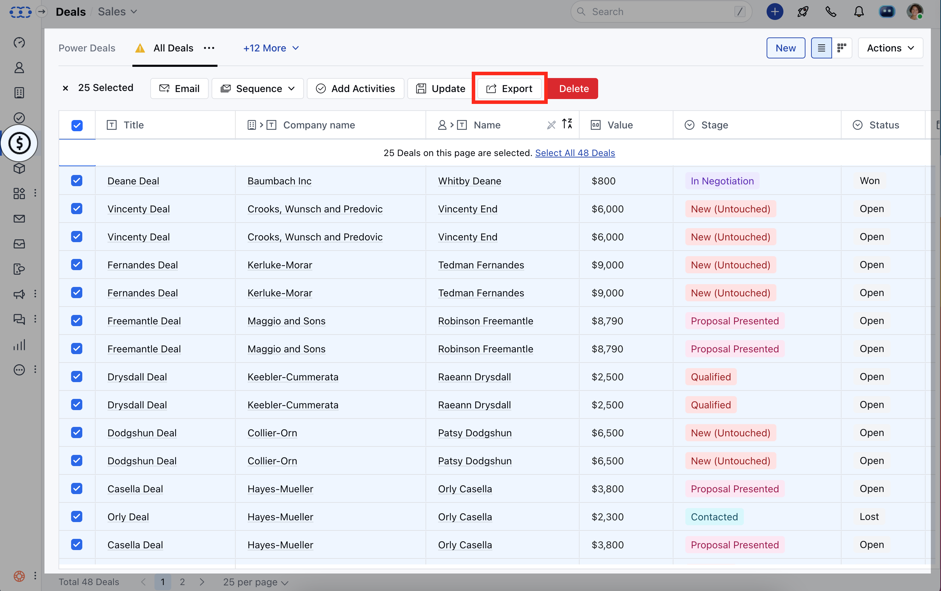This screenshot has width=941, height=591.
Task: Open the email sidebar icon
Action: pos(19,219)
